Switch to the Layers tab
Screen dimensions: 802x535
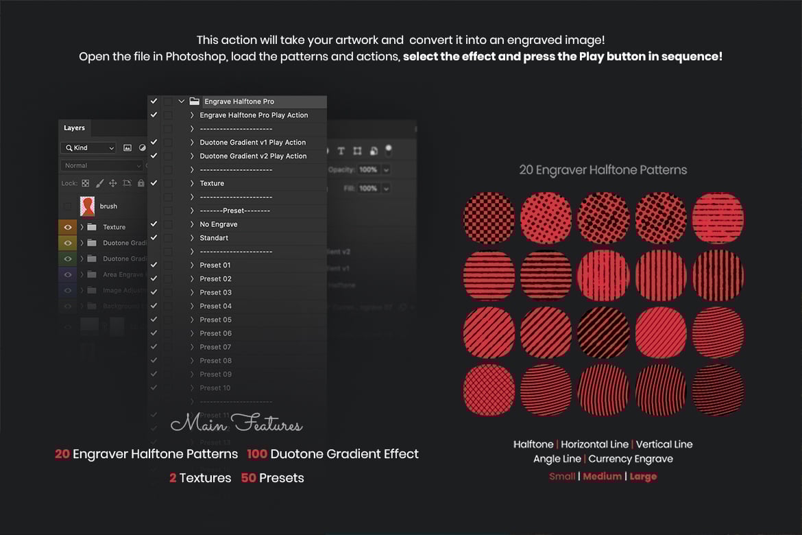[74, 128]
